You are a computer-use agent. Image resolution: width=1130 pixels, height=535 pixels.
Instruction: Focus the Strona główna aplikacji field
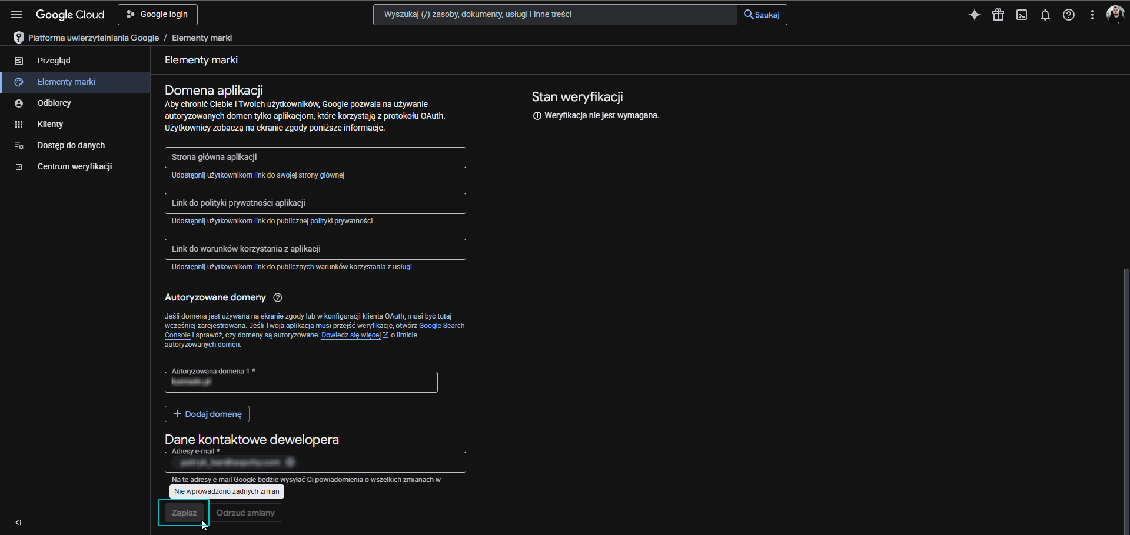pyautogui.click(x=315, y=158)
